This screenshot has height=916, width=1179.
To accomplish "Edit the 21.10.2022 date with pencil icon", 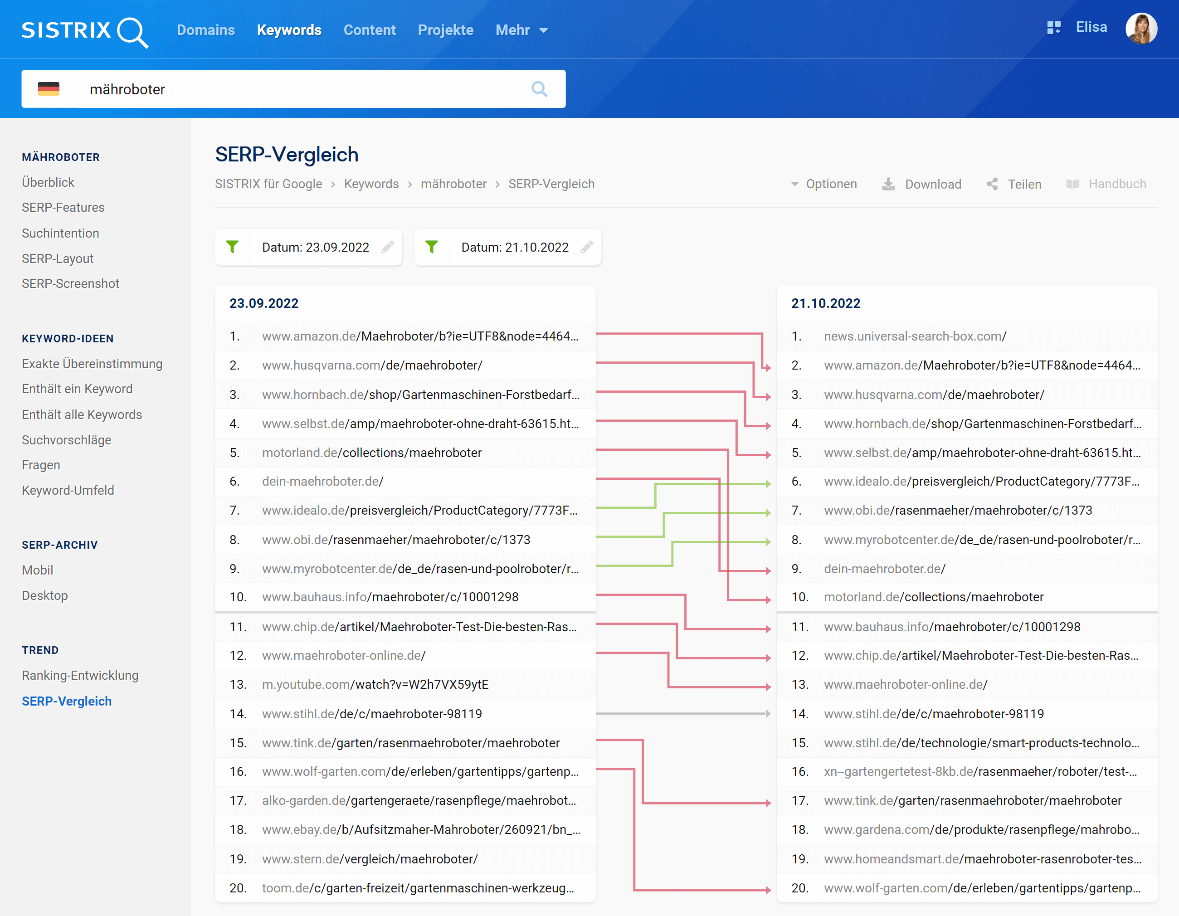I will [587, 247].
